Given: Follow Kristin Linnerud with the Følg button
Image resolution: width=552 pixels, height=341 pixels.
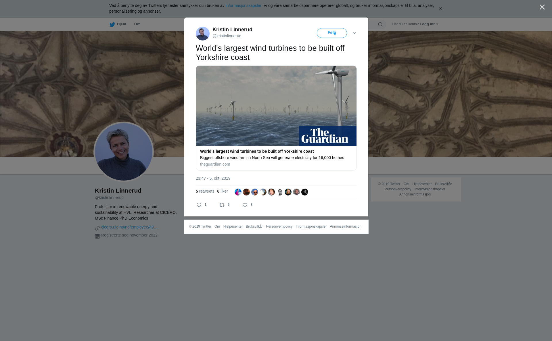Looking at the screenshot, I should tap(332, 33).
